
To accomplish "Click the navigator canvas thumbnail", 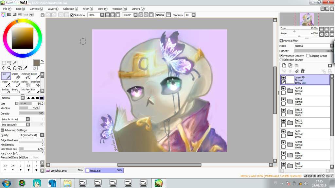I will pyautogui.click(x=307, y=19).
